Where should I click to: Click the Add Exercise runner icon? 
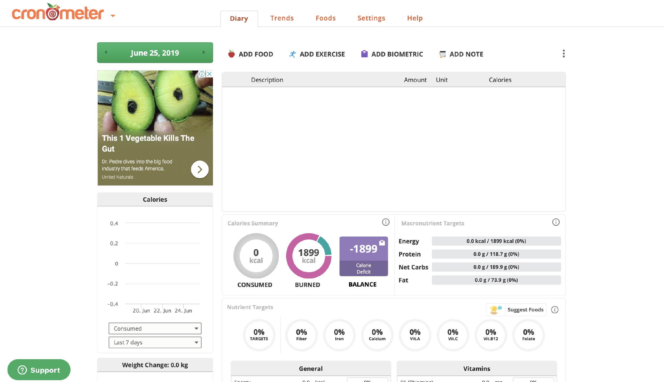(x=292, y=54)
